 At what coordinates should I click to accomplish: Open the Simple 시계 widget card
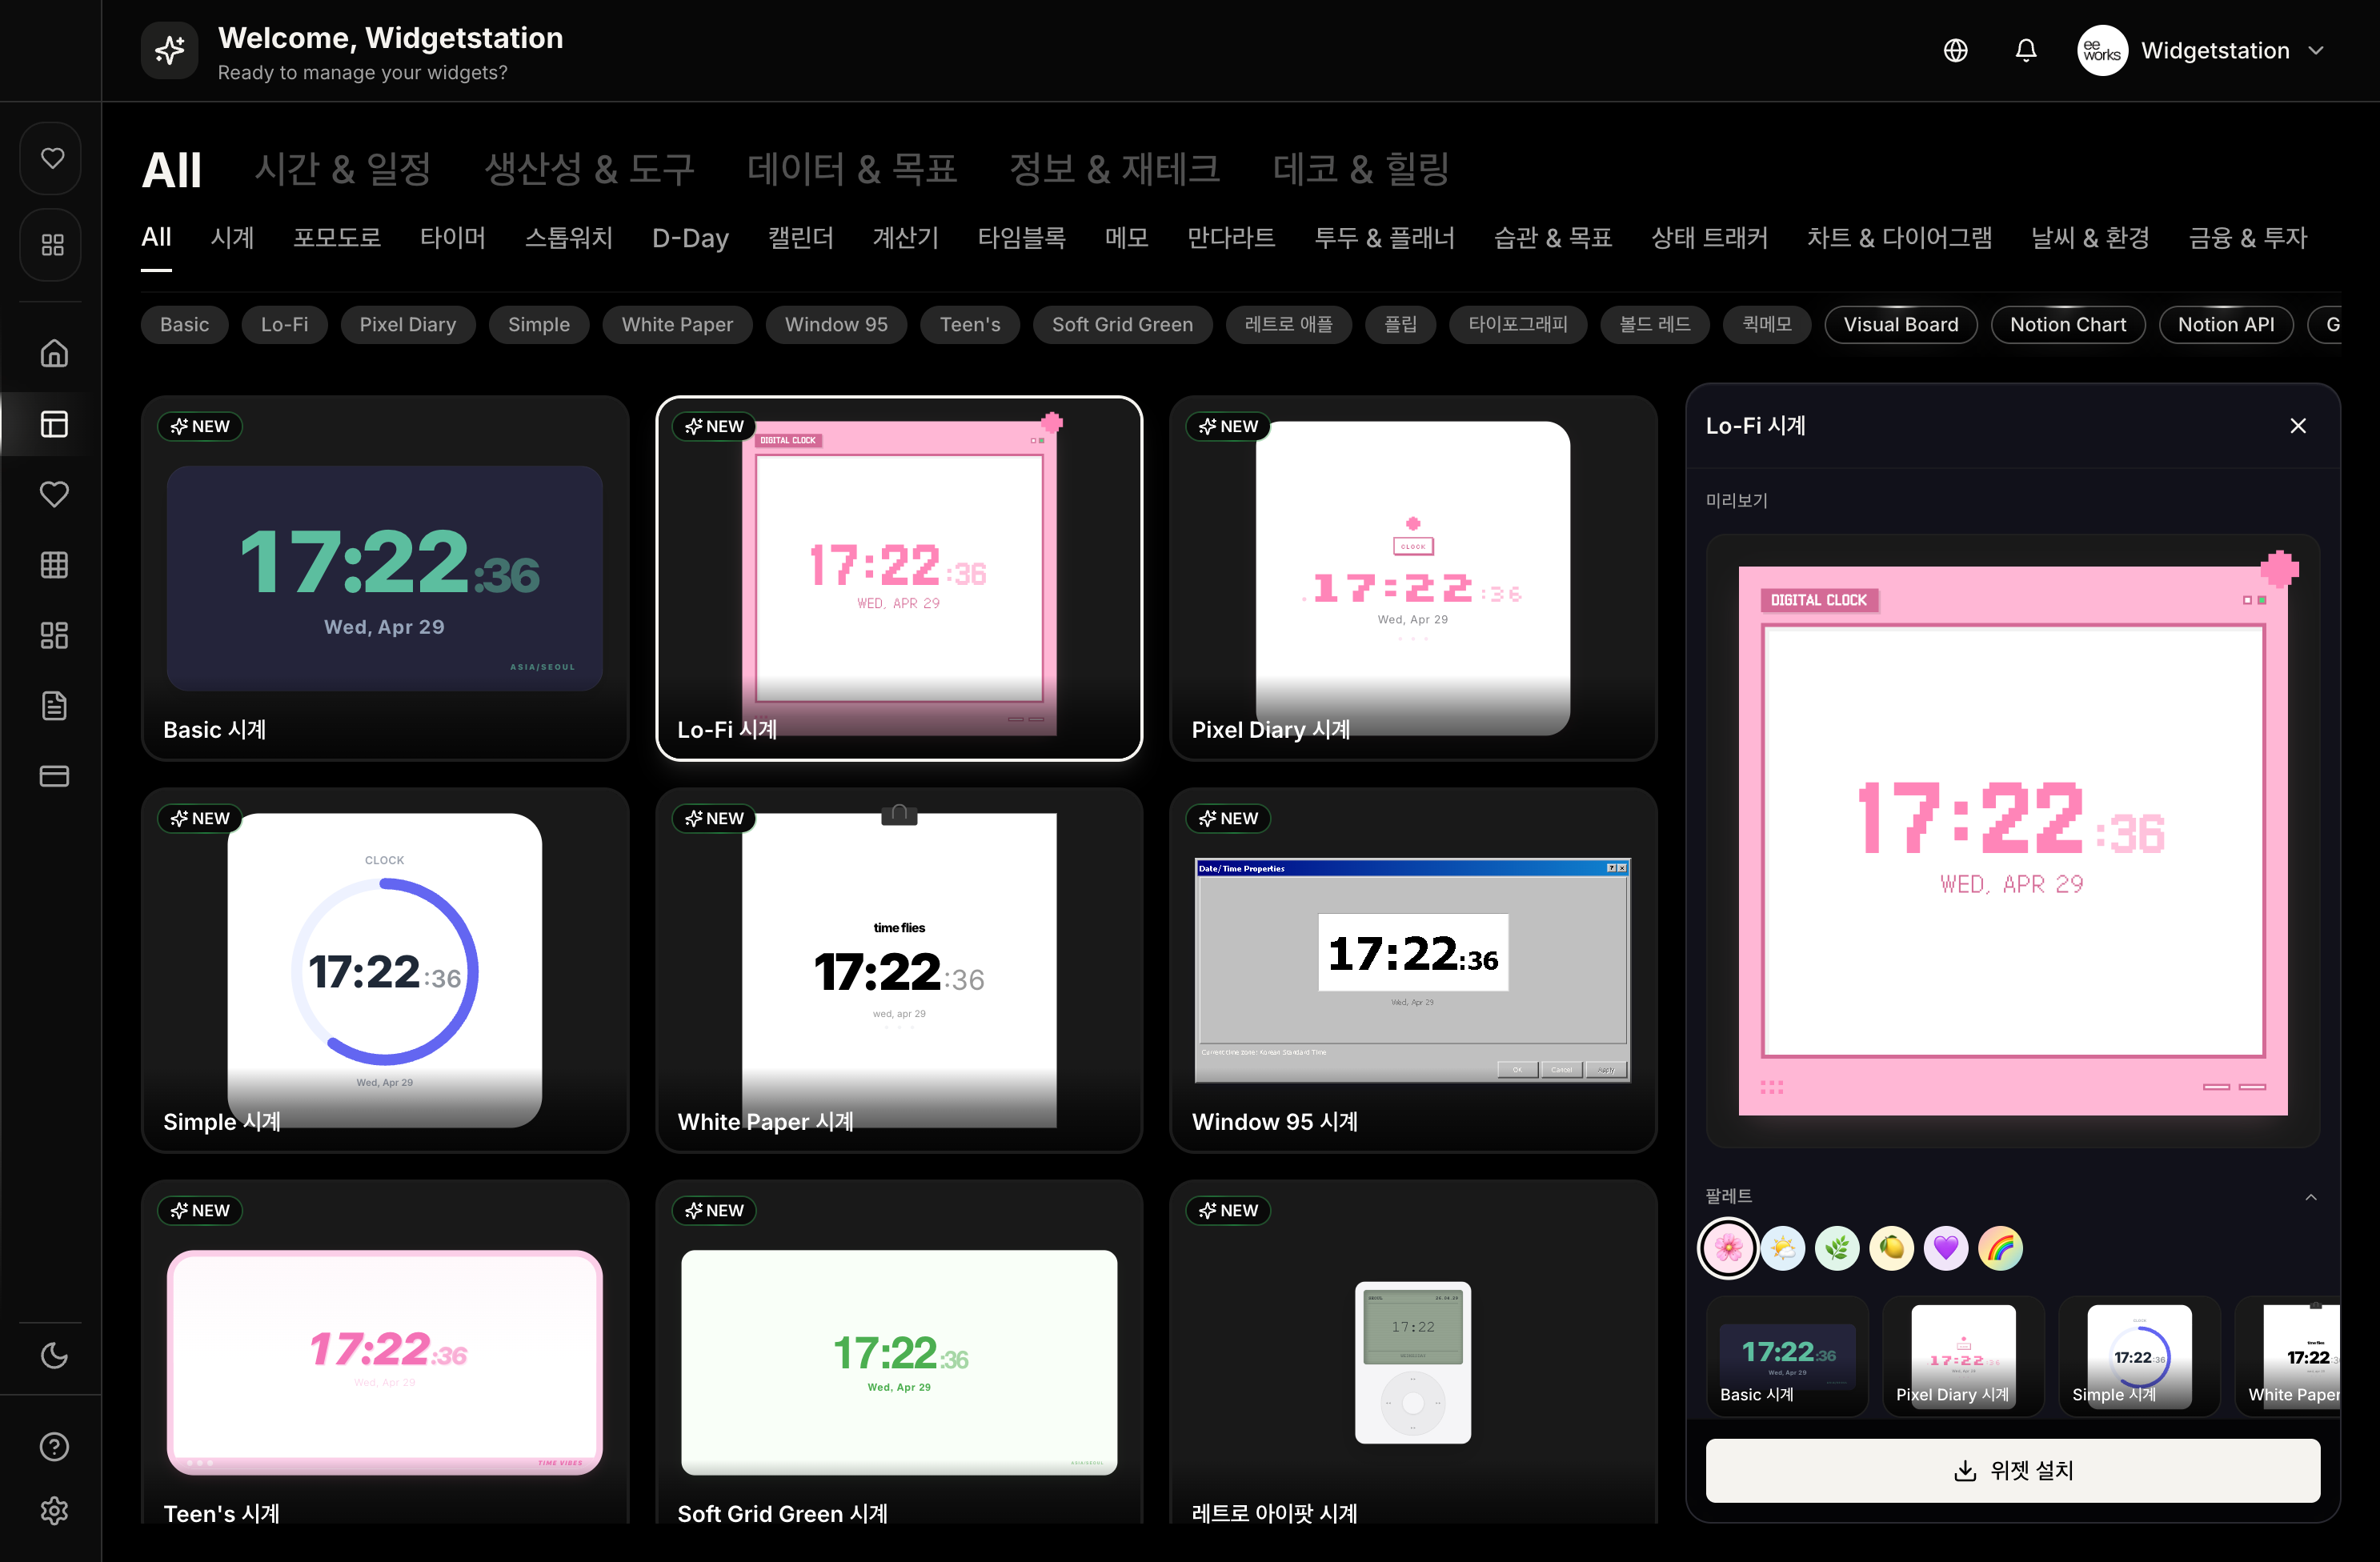click(385, 970)
